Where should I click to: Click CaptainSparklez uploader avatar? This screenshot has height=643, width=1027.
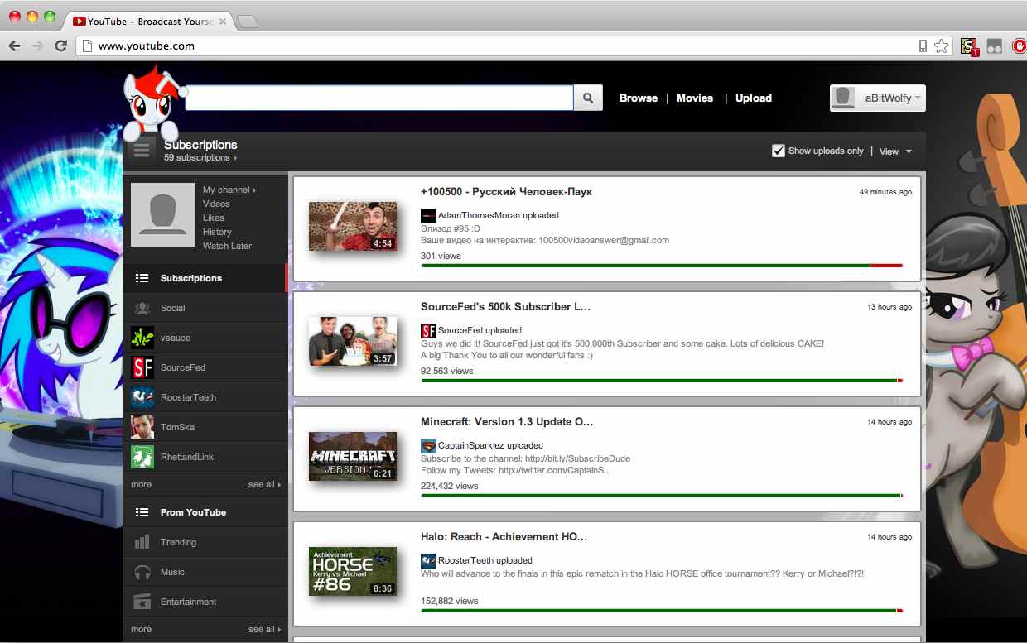[428, 445]
